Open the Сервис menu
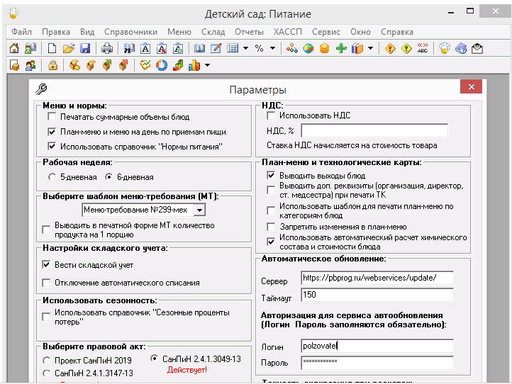 click(x=326, y=32)
